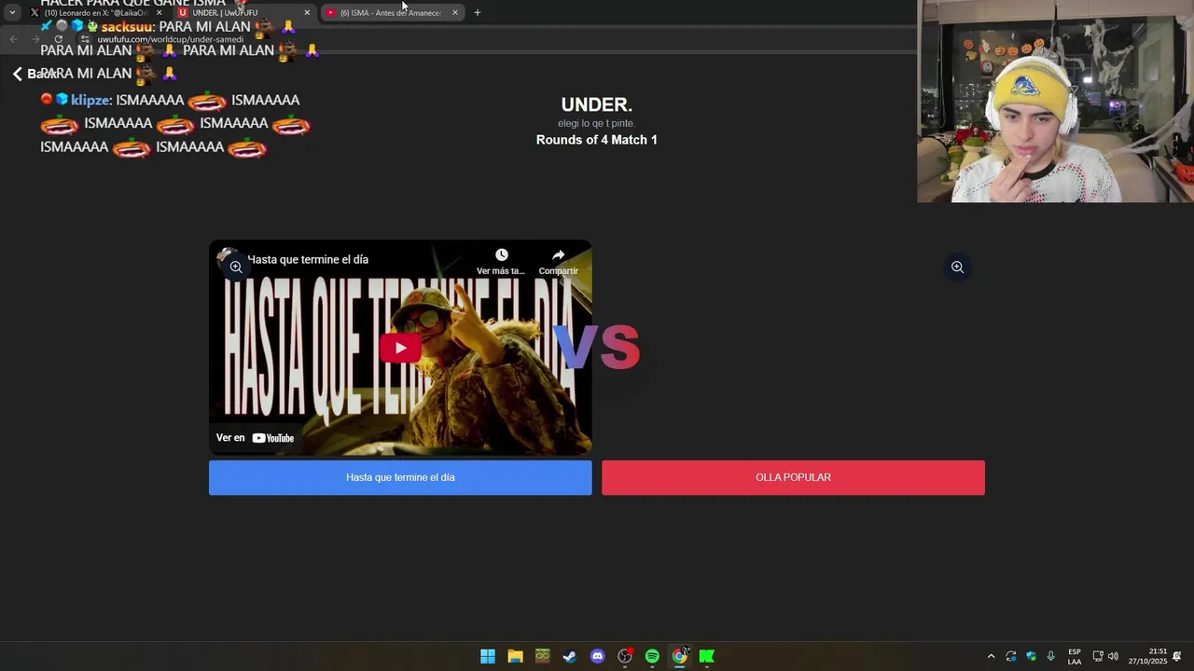Viewport: 1194px width, 671px height.
Task: Zoom in on the right contestant magnifier
Action: (957, 267)
